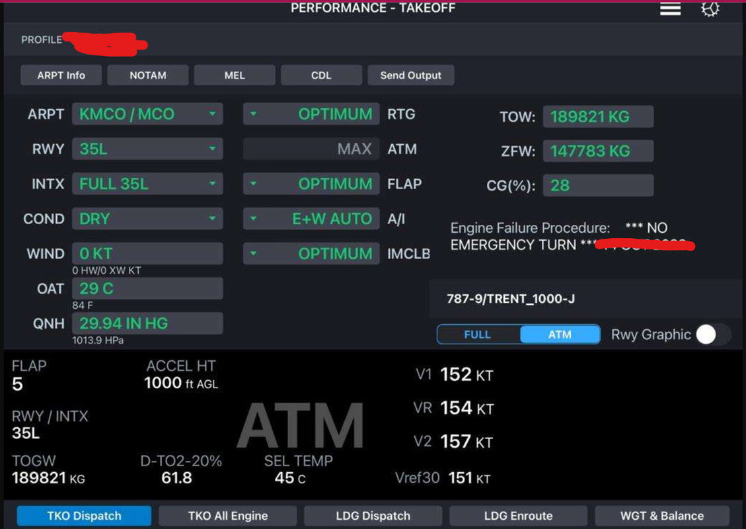Expand the ARPT KMCO / MCO dropdown
The image size is (746, 529).
147,114
